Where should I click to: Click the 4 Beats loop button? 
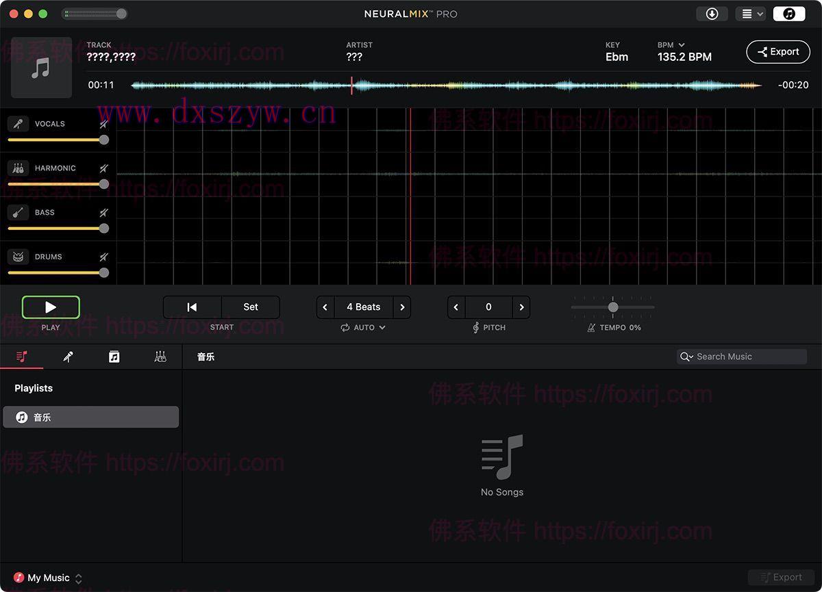coord(364,307)
